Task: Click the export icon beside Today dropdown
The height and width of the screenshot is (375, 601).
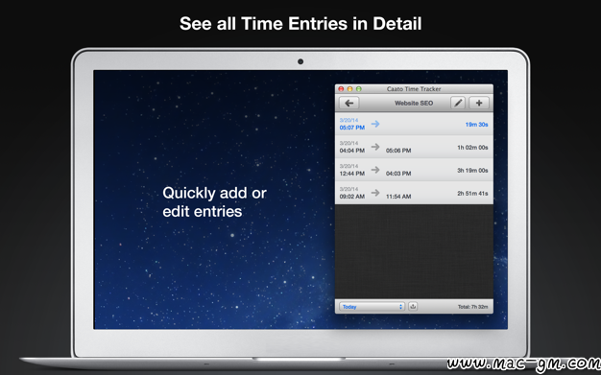Action: (413, 307)
